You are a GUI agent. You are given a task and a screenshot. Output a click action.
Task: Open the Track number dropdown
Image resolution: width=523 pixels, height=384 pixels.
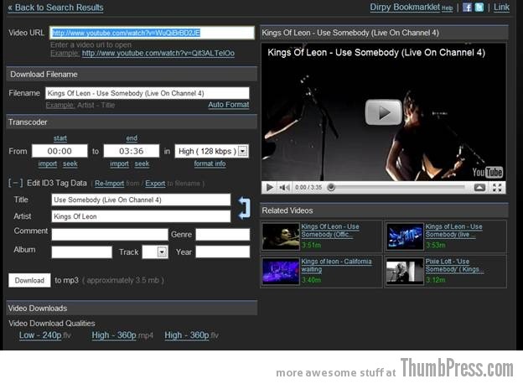pos(162,252)
